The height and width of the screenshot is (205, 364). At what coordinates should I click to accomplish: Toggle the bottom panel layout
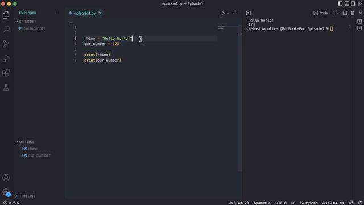pos(346,3)
